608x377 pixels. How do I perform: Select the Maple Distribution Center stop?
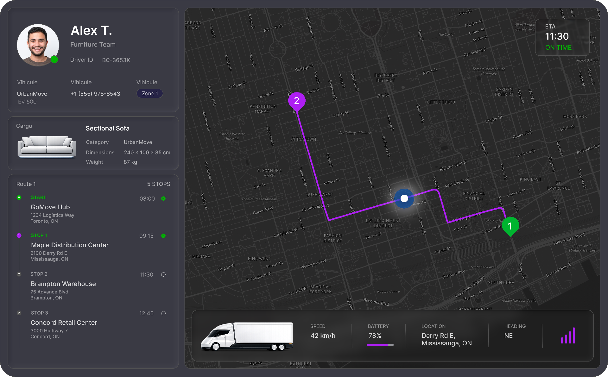(x=70, y=245)
